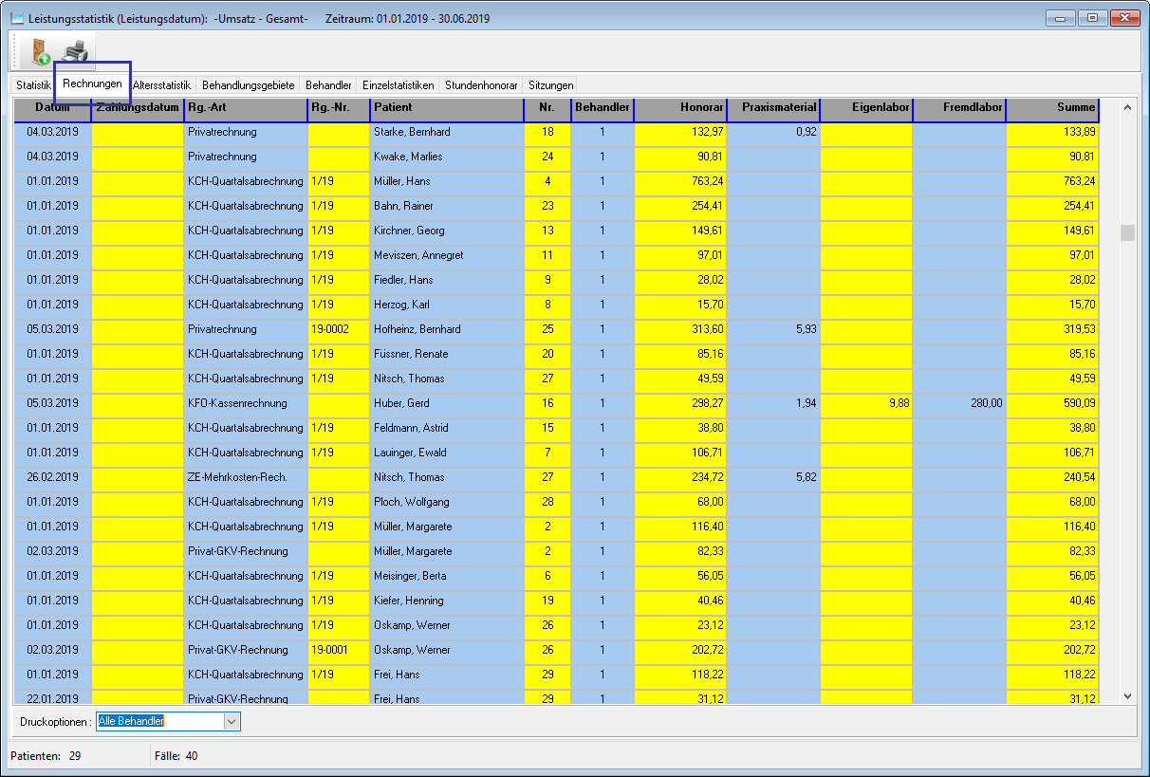
Task: Open the Statistik tab
Action: (x=32, y=85)
